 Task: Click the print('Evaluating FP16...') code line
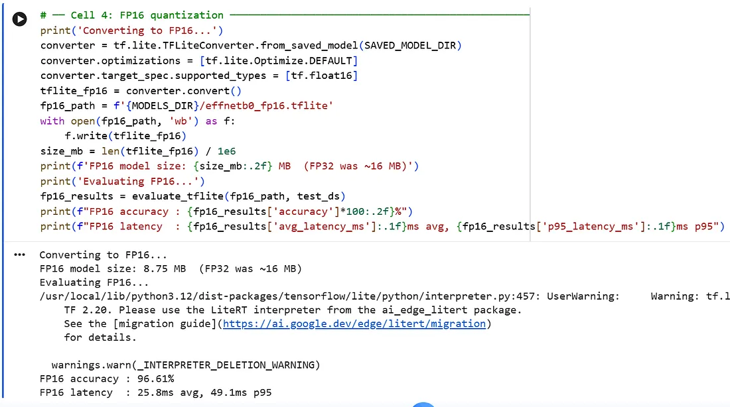click(x=123, y=182)
